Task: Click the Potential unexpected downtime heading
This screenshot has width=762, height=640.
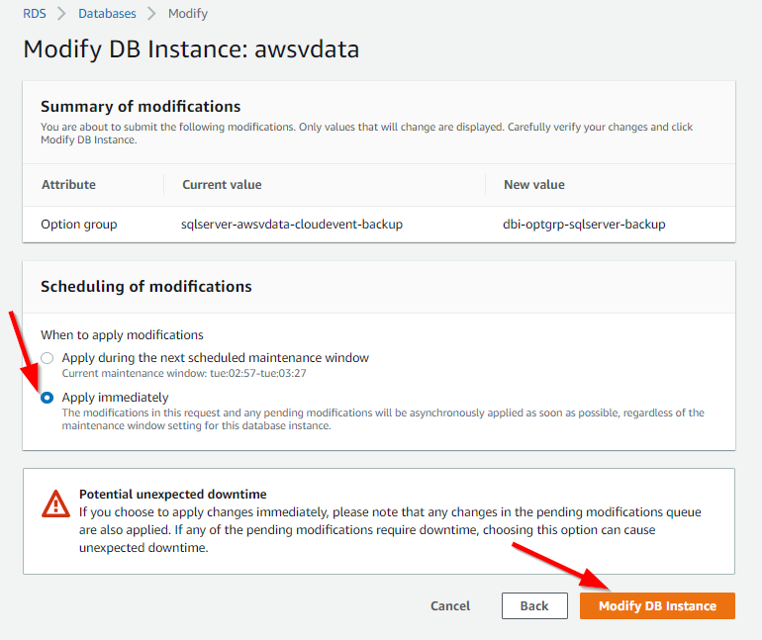Action: pos(172,495)
